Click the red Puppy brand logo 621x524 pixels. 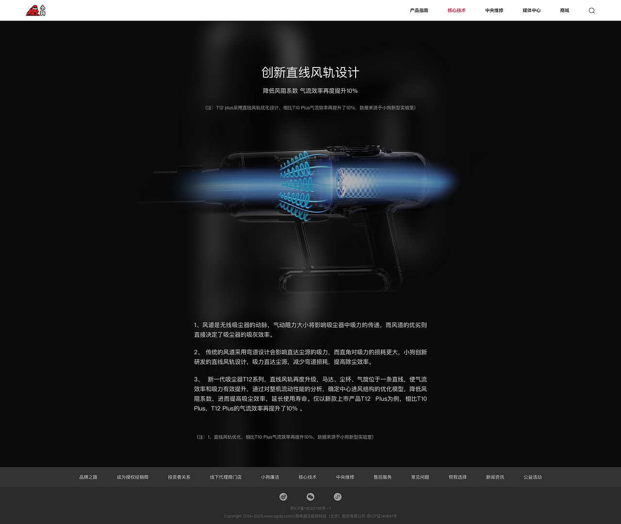(36, 10)
